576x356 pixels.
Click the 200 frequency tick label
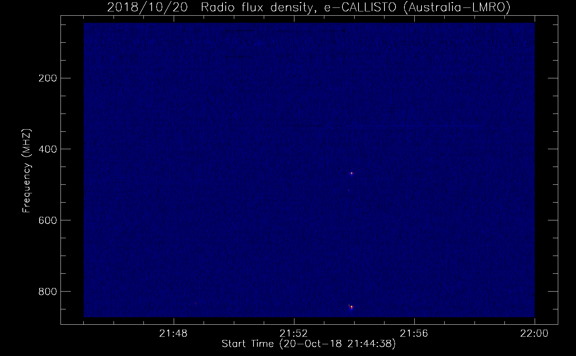48,78
